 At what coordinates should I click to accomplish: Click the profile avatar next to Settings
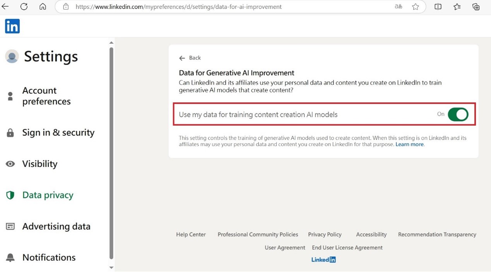pyautogui.click(x=12, y=56)
